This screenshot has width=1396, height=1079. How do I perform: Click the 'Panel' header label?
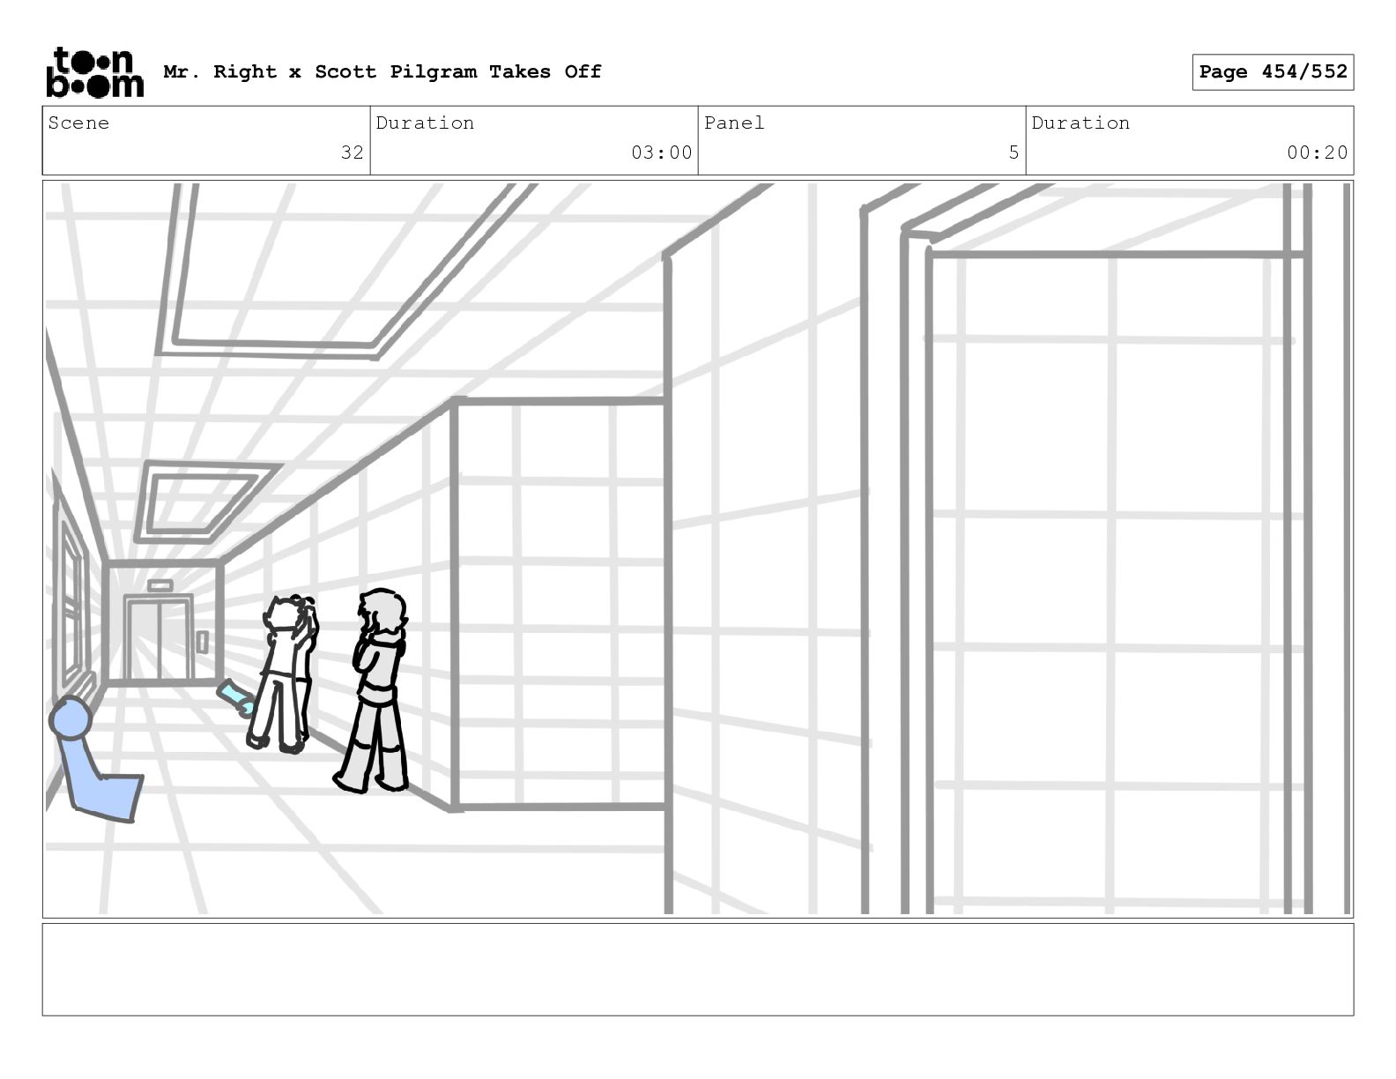[x=734, y=123]
